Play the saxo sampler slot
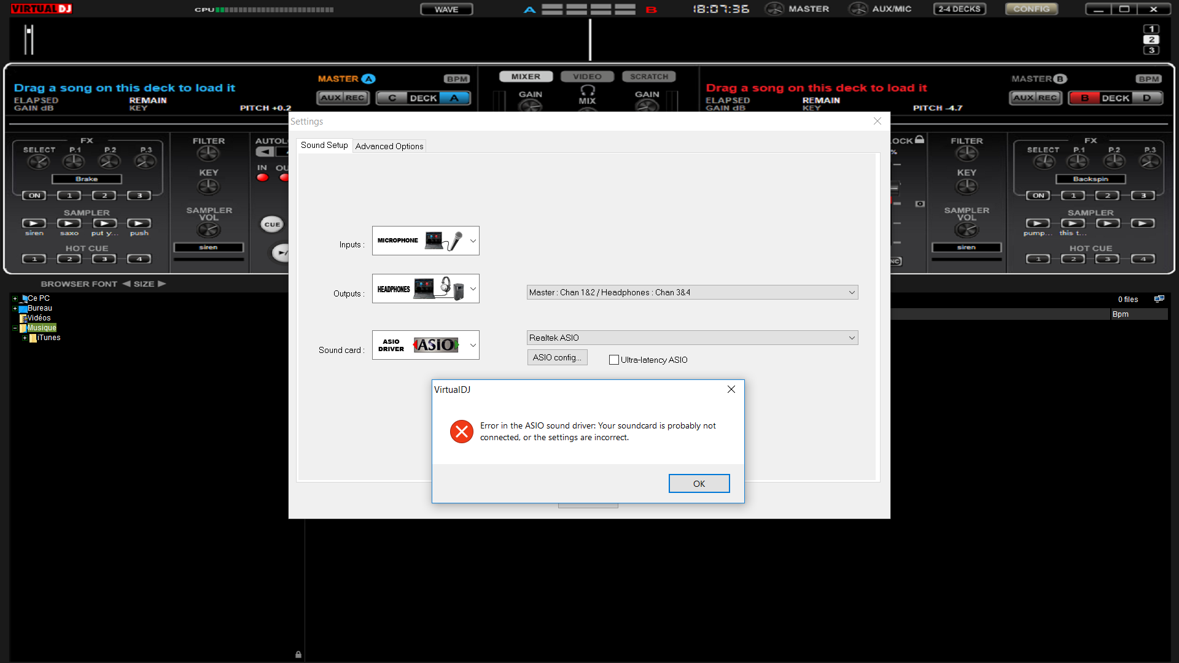The width and height of the screenshot is (1179, 663). click(69, 223)
